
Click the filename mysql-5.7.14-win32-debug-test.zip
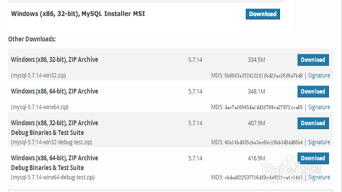(51, 142)
